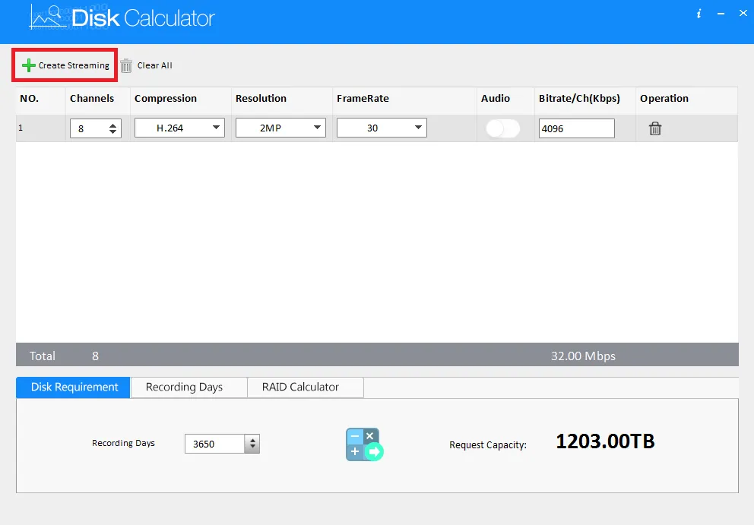The image size is (754, 525).
Task: Open the info icon in title bar
Action: tap(699, 14)
